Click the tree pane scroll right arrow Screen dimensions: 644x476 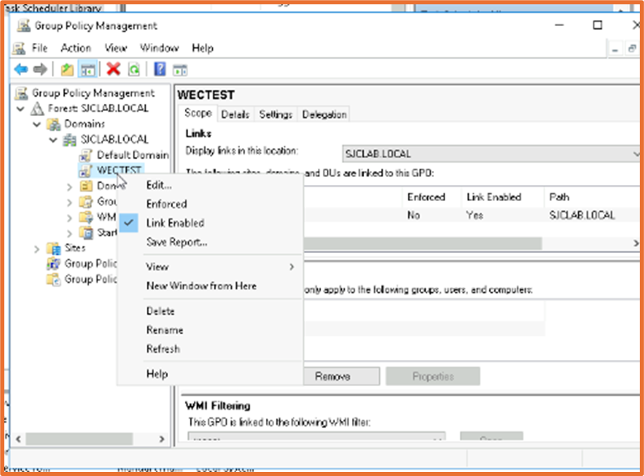click(x=162, y=439)
